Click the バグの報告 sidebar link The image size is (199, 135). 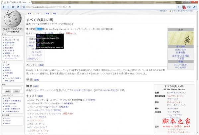click(9, 73)
